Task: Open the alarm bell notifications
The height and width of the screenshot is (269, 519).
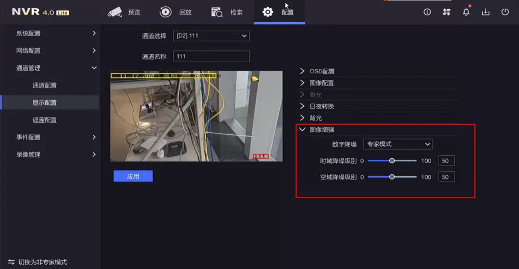Action: pos(466,12)
